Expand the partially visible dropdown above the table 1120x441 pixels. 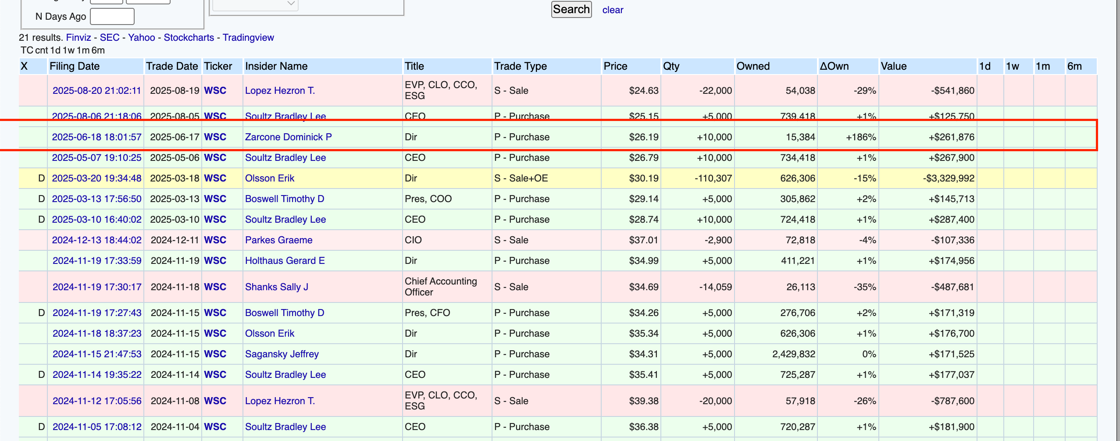tap(255, 4)
